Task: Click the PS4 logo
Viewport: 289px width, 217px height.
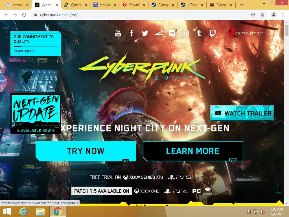Action: click(x=176, y=191)
